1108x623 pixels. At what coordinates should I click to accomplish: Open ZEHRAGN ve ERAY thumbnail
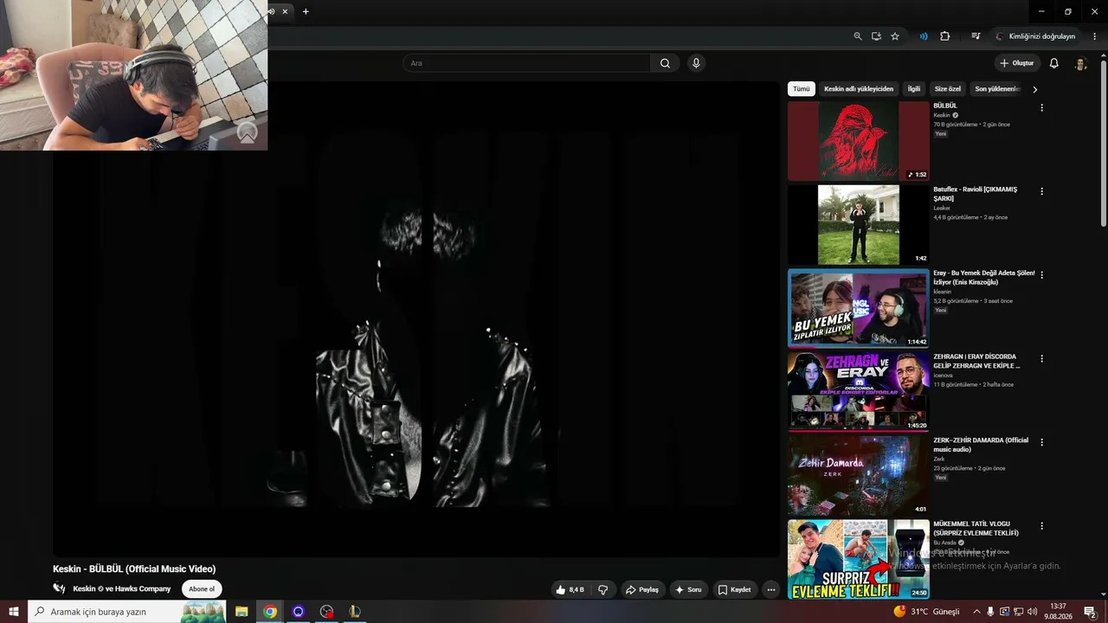pyautogui.click(x=859, y=391)
